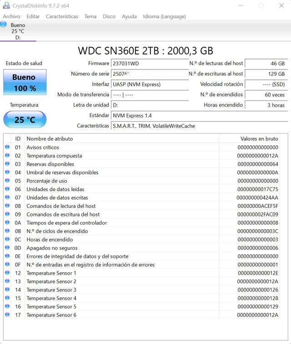The image size is (291, 344).
Task: Click raw value 0000000000003C for power cycles
Action: coord(258,231)
